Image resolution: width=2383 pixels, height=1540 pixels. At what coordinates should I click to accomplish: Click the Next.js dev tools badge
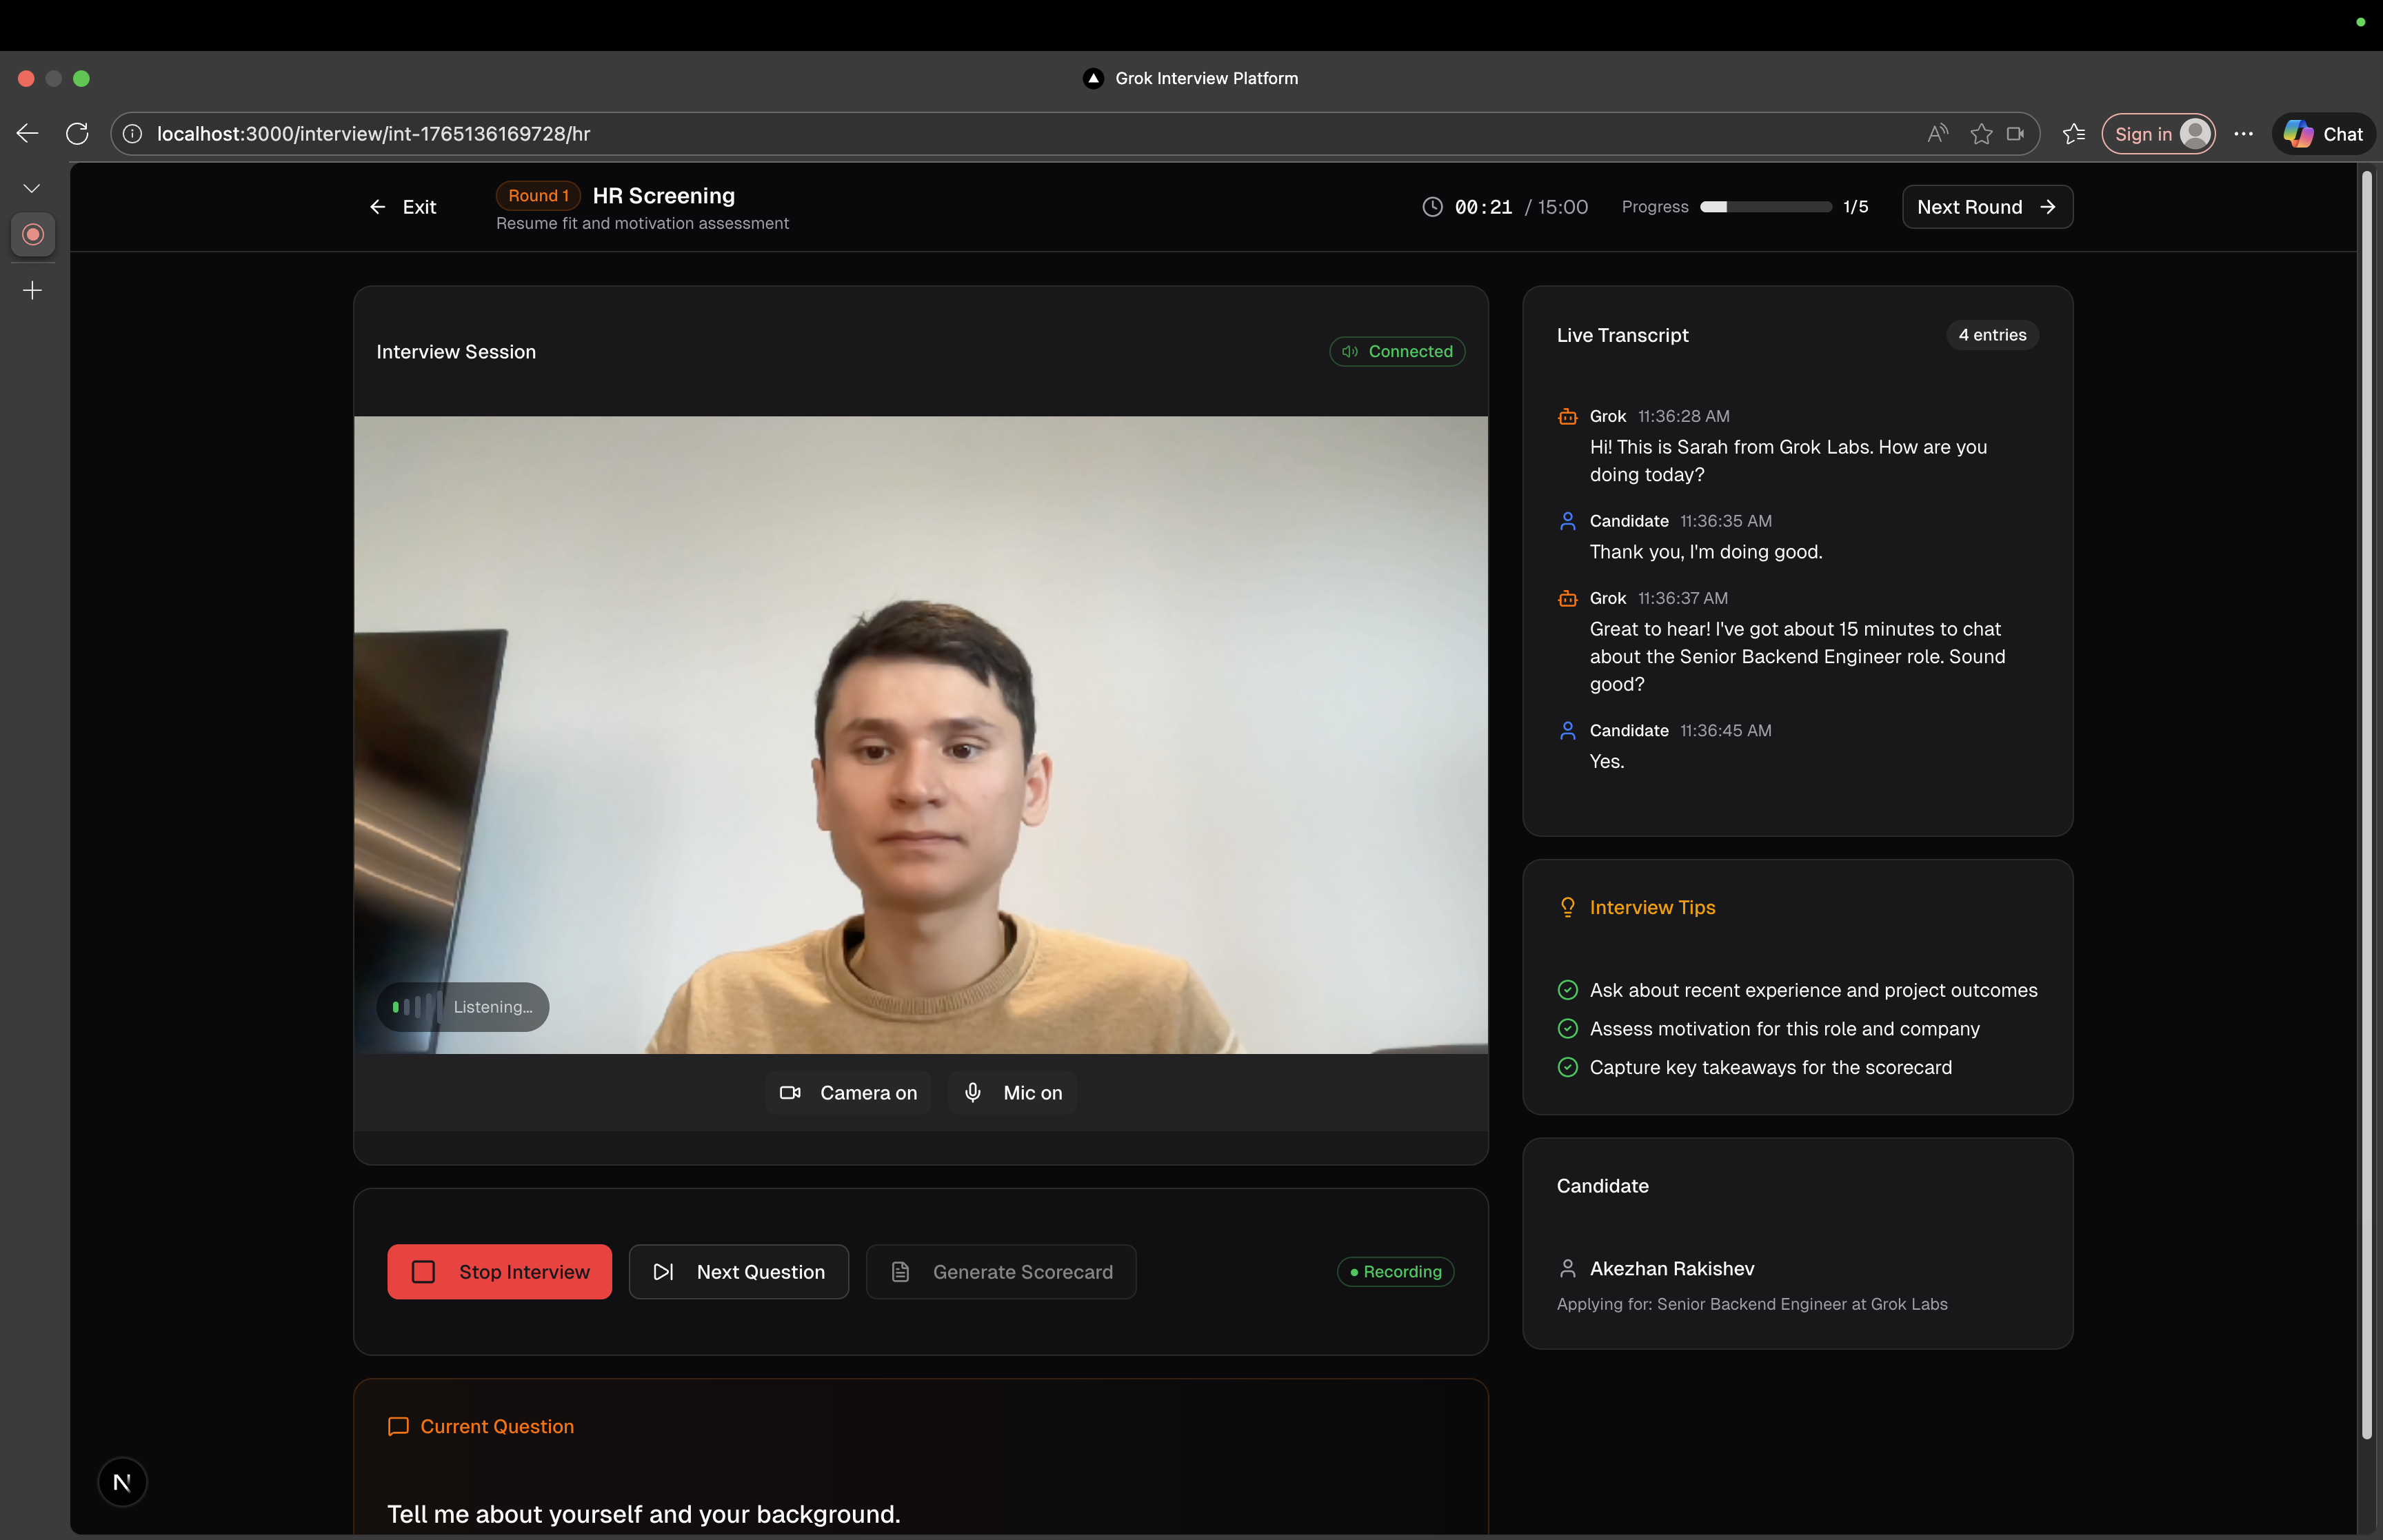tap(122, 1482)
